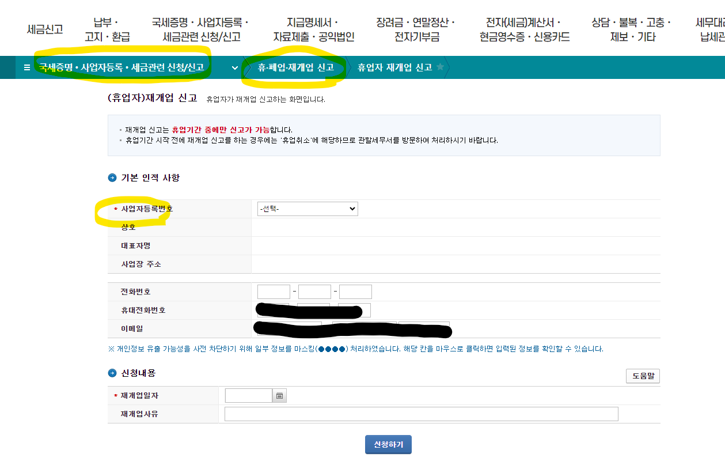Click the 휴대전화번호 label
This screenshot has height=469, width=725.
(x=143, y=310)
